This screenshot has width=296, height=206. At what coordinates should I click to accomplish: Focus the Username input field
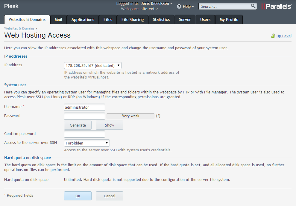pos(84,107)
